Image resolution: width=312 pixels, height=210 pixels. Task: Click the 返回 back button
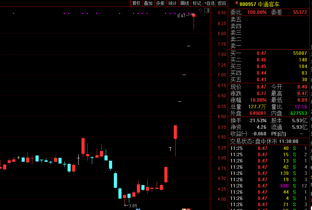tap(221, 3)
